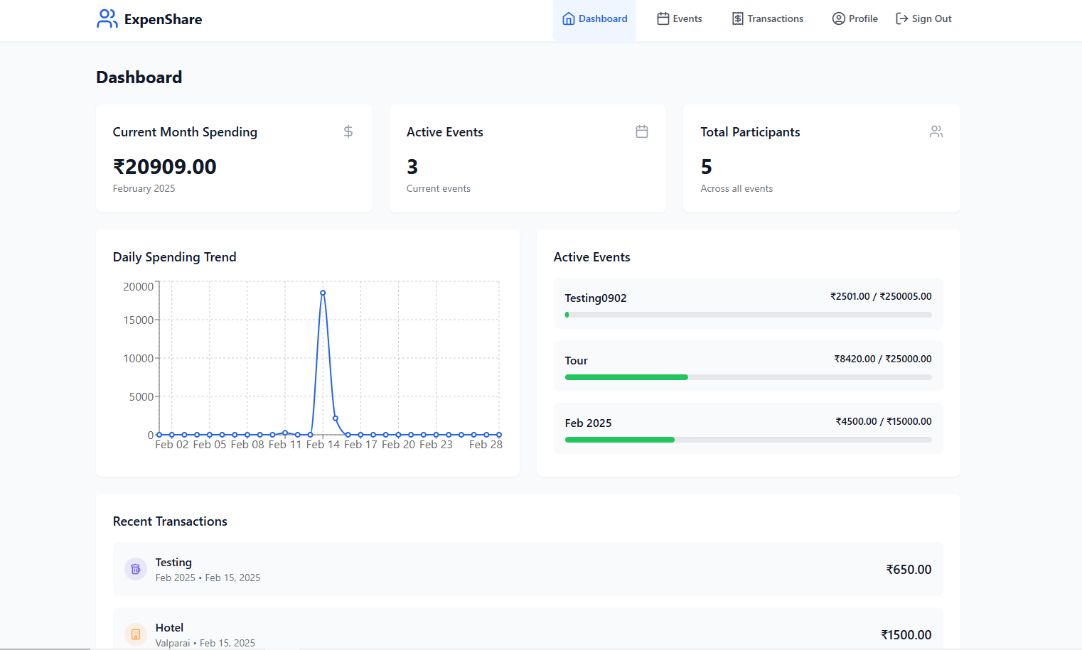Select the Sign Out link

[x=923, y=19]
